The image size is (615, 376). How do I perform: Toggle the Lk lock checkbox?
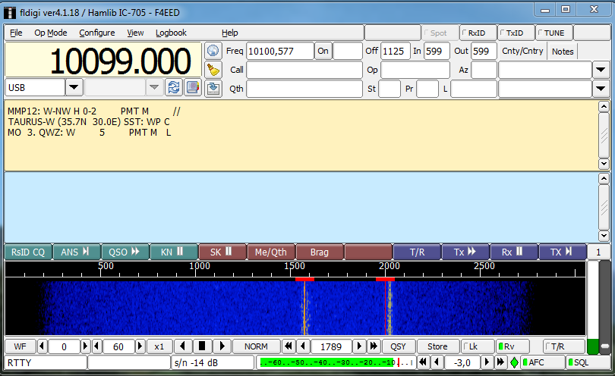pyautogui.click(x=477, y=346)
